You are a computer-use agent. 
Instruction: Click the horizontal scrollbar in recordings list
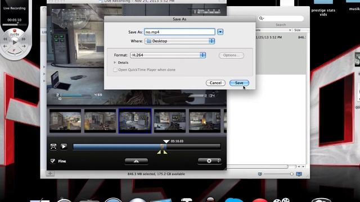[x=257, y=167]
